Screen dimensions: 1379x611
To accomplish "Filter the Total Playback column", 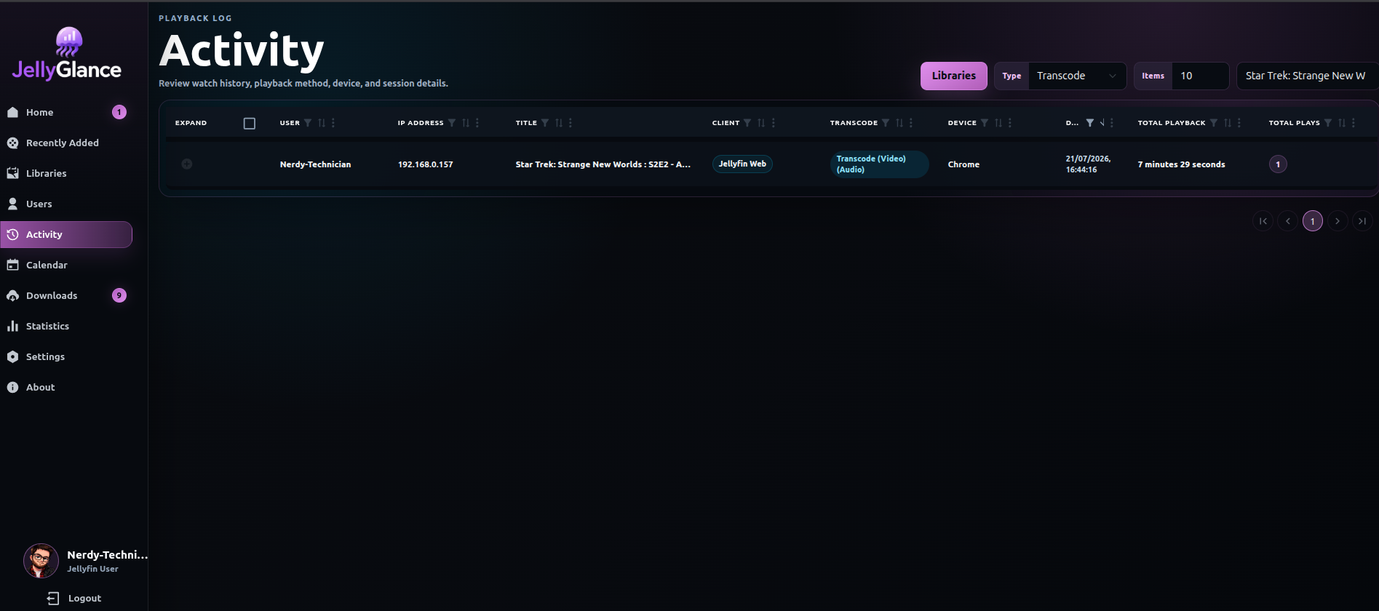I will (x=1214, y=123).
